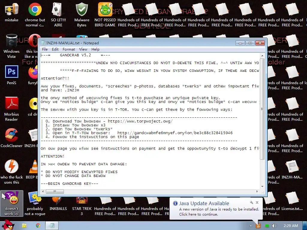Click vertical scrollbar up arrow

pos(262,56)
